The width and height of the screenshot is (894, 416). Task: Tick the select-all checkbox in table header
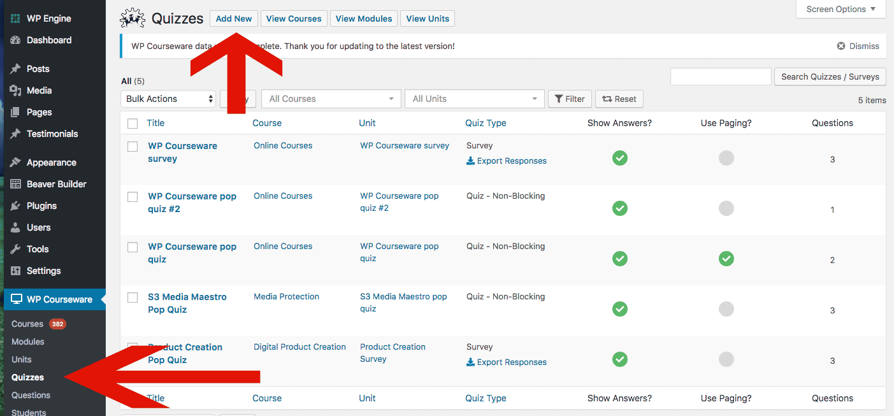[x=133, y=124]
